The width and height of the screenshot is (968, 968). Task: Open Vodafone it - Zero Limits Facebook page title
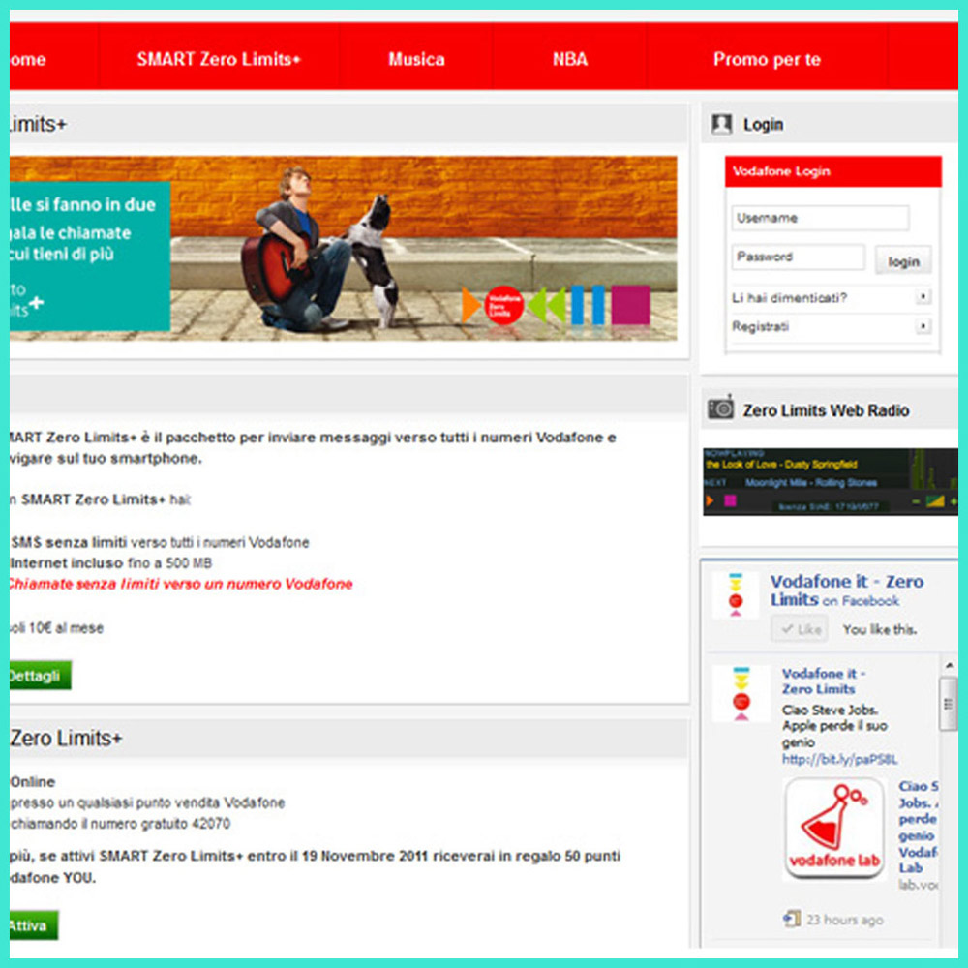847,590
